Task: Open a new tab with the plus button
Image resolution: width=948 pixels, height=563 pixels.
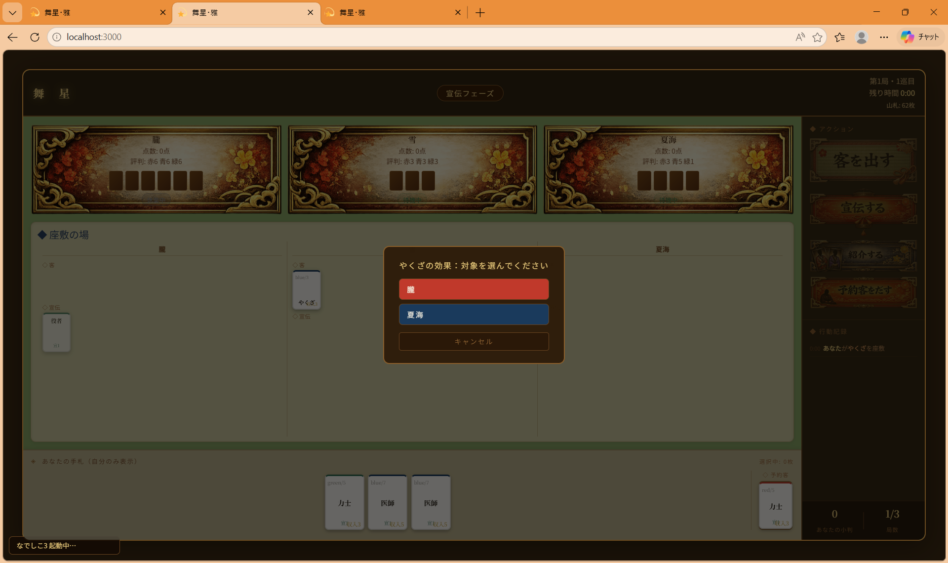Action: (480, 13)
